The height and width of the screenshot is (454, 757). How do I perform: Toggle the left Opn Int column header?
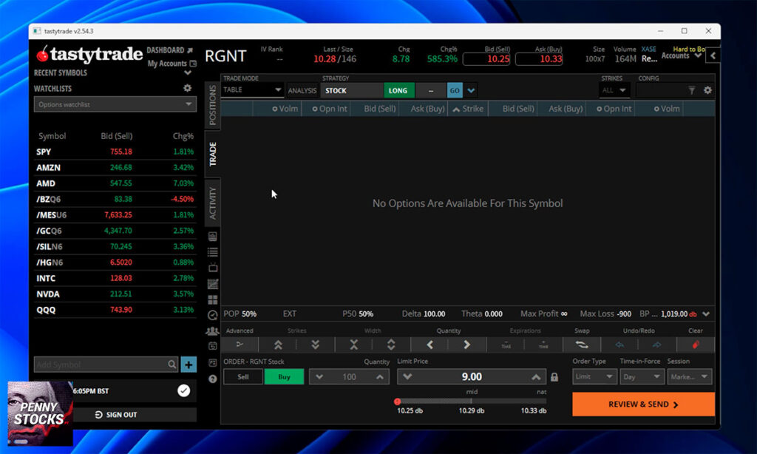pyautogui.click(x=329, y=109)
